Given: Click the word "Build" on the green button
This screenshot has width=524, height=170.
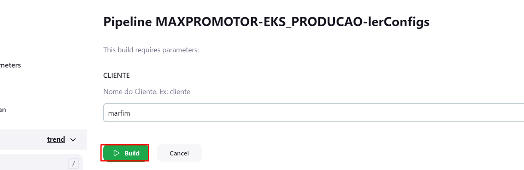Looking at the screenshot, I should [132, 153].
